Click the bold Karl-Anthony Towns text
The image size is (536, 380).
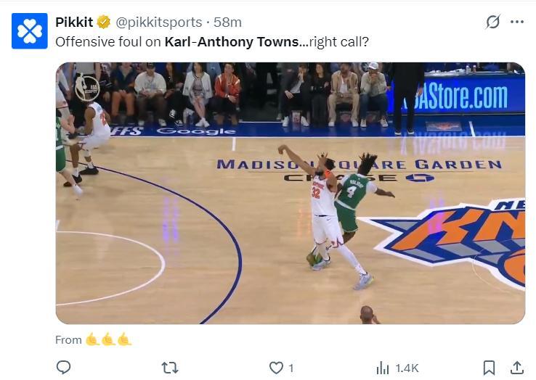click(231, 41)
